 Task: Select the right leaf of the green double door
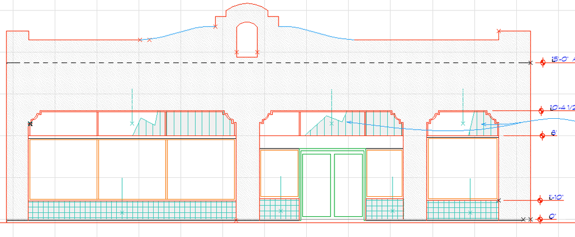(348, 185)
